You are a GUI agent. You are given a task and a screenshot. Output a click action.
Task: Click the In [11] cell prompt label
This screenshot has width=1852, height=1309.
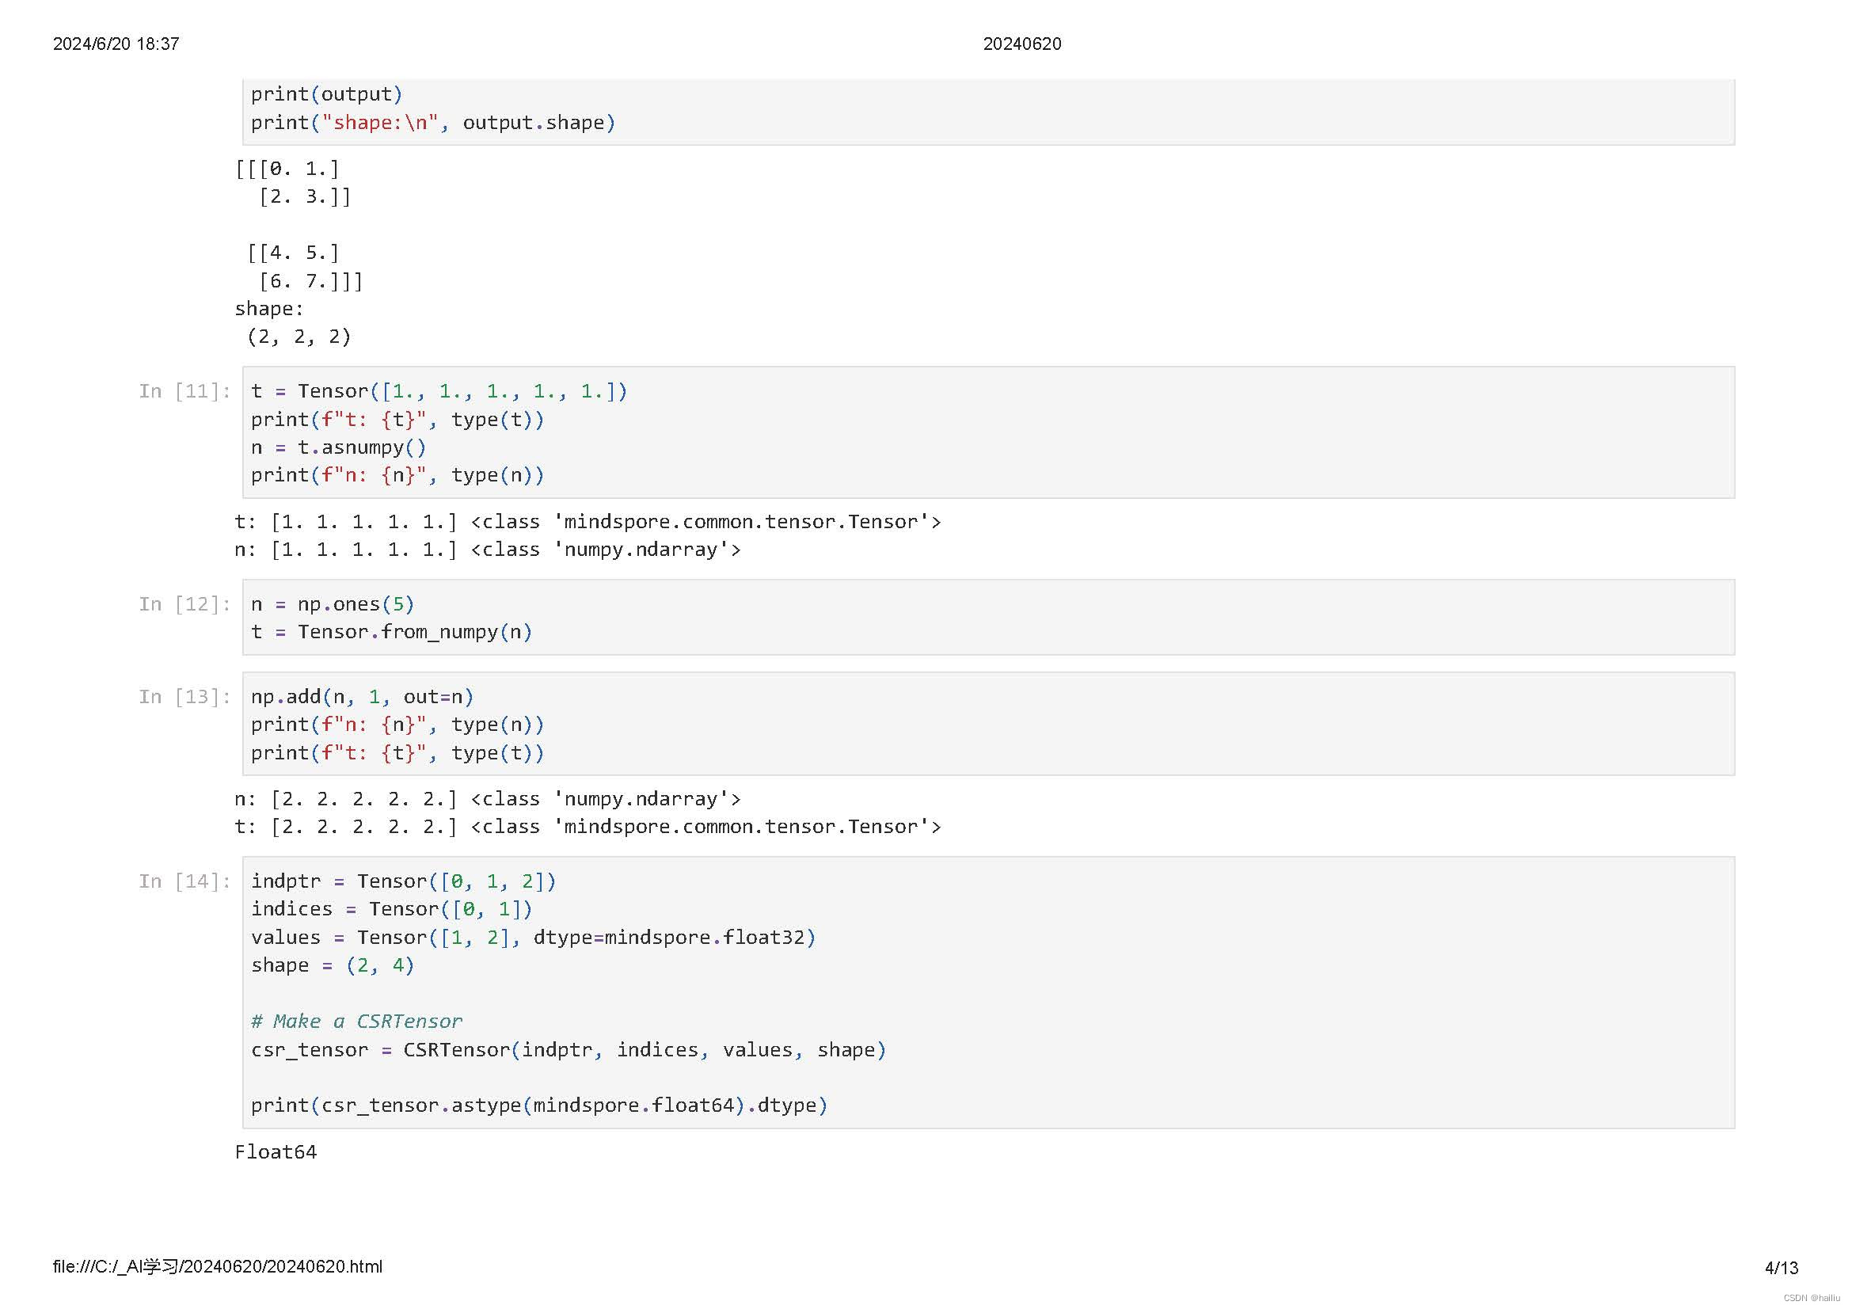(x=184, y=392)
